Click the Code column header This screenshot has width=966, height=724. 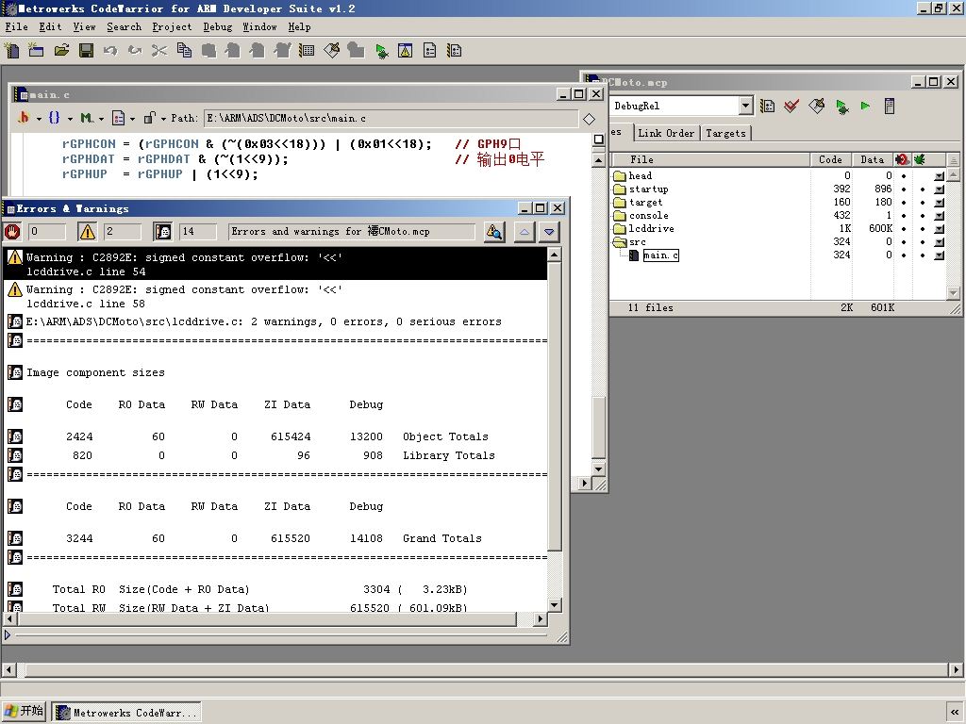point(830,159)
